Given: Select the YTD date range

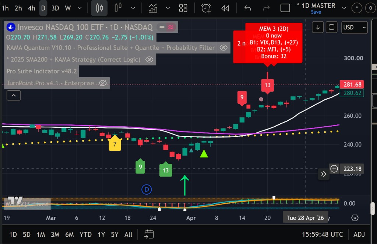Looking at the screenshot, I should [x=85, y=234].
